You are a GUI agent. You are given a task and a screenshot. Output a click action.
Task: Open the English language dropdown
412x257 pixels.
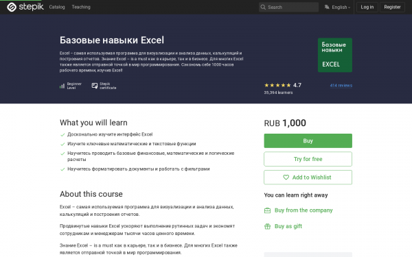pyautogui.click(x=337, y=7)
